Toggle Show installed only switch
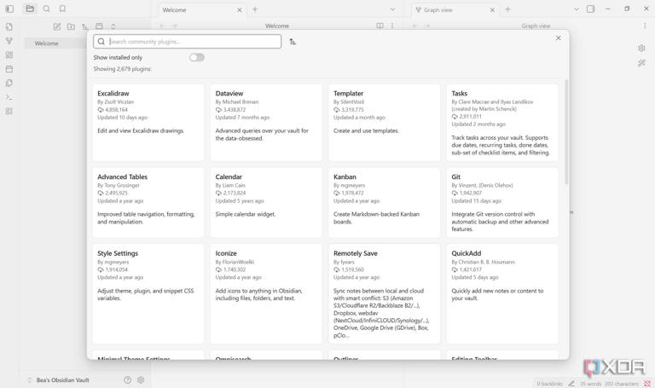The image size is (655, 388). tap(197, 57)
